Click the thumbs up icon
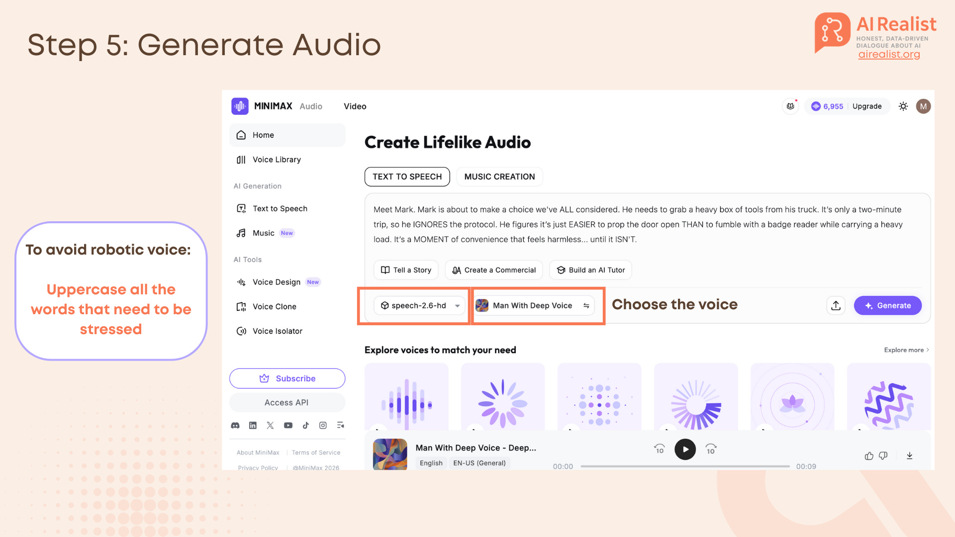Image resolution: width=955 pixels, height=537 pixels. (869, 455)
